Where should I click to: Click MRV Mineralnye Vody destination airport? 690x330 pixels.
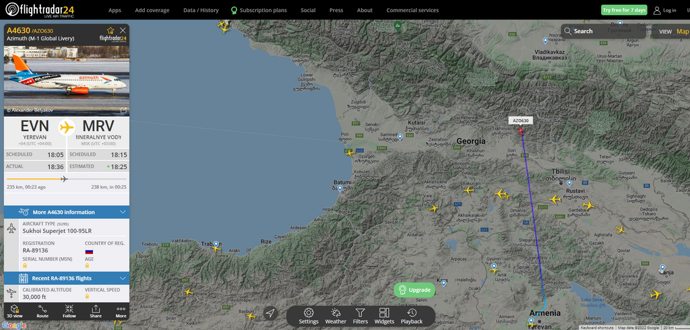[98, 130]
